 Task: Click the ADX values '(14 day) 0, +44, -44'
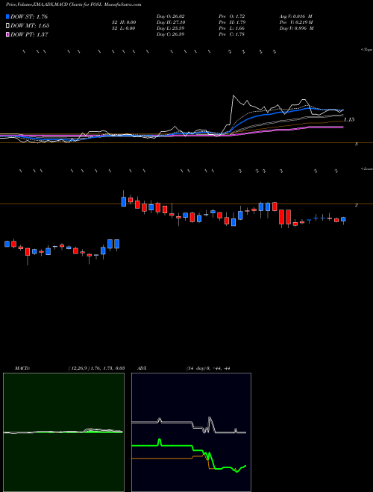click(x=207, y=368)
